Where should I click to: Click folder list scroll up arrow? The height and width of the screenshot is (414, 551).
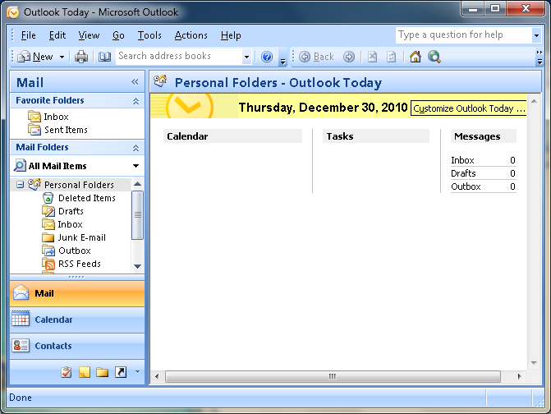(x=138, y=184)
